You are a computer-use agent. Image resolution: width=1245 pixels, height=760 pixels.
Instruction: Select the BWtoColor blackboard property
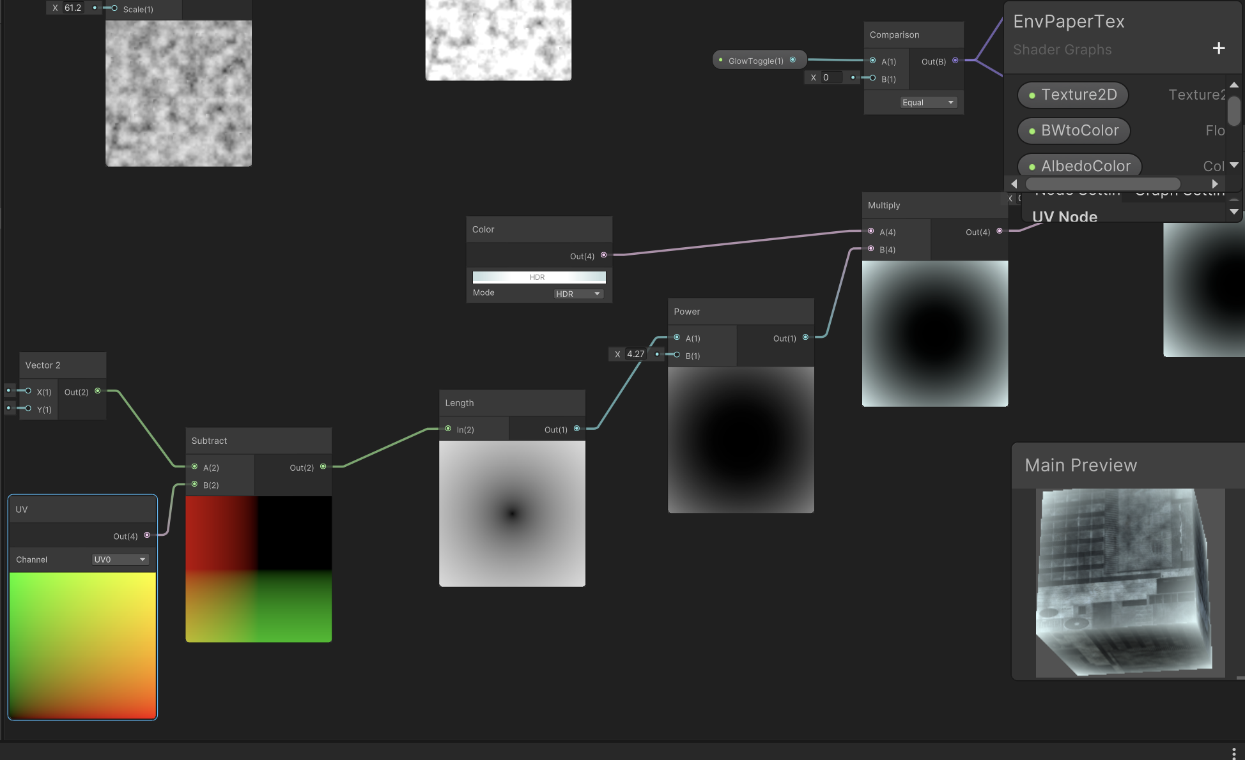point(1074,131)
